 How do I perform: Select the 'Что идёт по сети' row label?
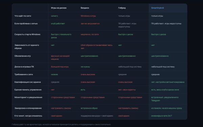[x=23, y=16]
